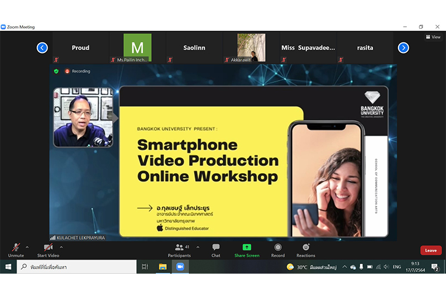Click Start Video camera icon
Viewport: 446px width, 296px height.
[x=48, y=247]
